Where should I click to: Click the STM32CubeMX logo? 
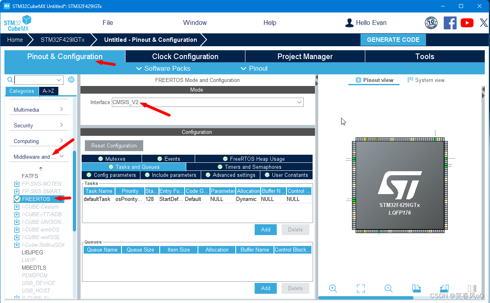click(x=17, y=23)
